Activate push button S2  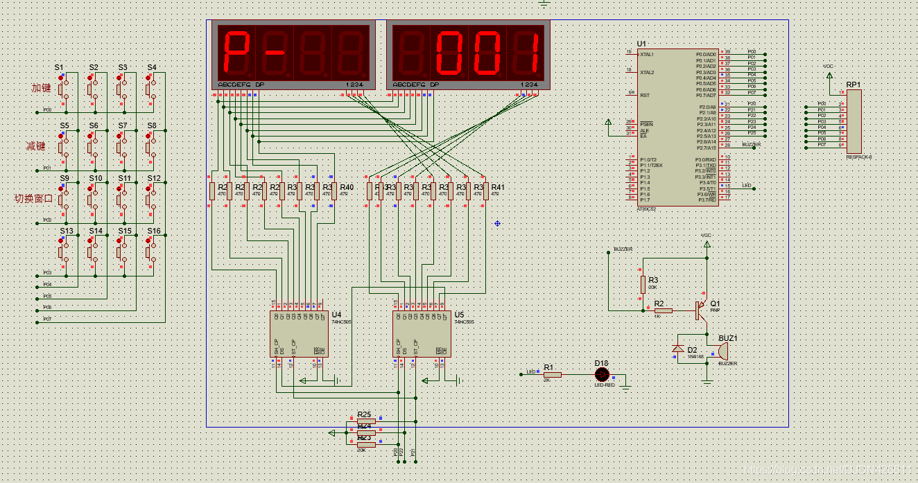coord(93,89)
